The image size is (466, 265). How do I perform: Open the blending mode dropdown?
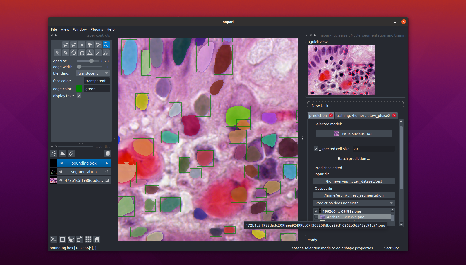[x=93, y=73]
